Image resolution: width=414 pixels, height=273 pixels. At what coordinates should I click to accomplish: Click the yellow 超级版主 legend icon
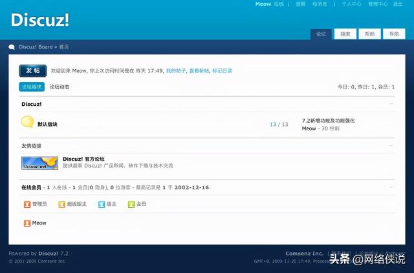[62, 204]
